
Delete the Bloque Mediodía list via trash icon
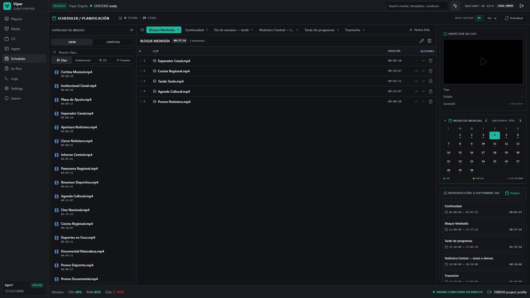(430, 41)
